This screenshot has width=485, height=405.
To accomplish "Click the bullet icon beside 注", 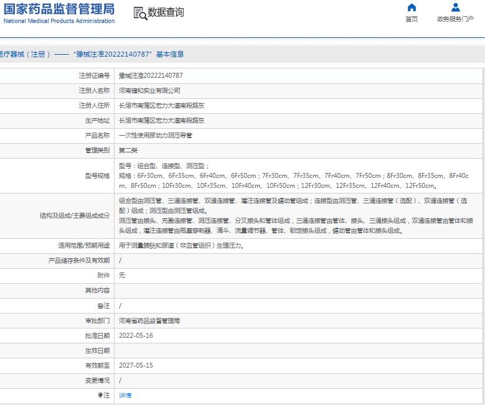I will (100, 395).
